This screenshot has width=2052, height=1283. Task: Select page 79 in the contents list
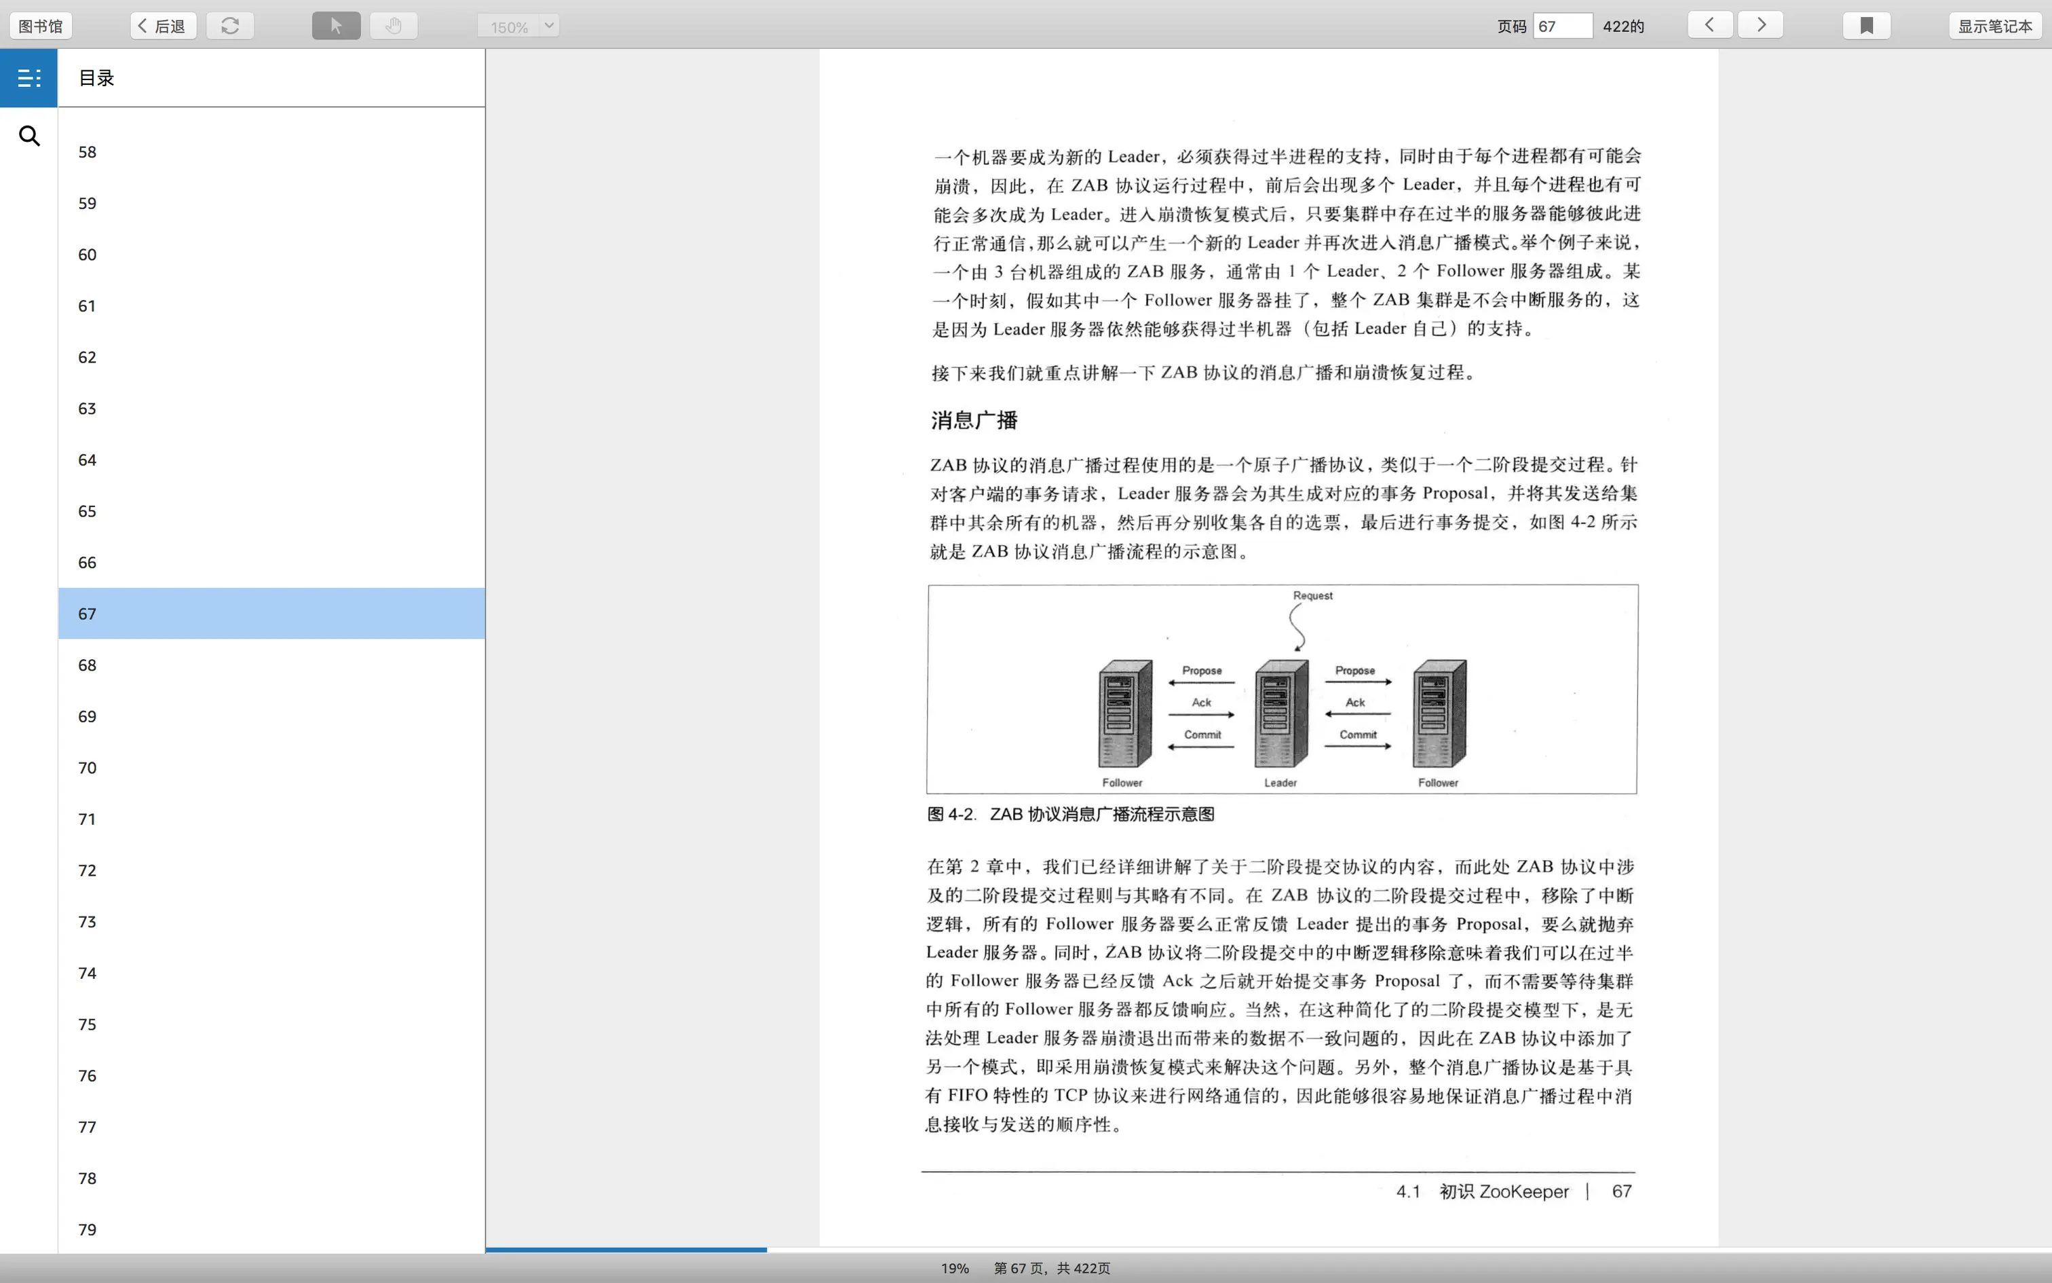coord(88,1229)
